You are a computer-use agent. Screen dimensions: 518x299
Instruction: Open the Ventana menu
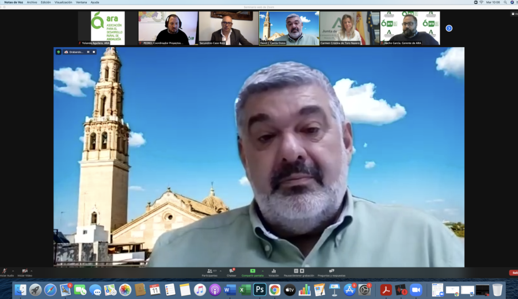tap(81, 2)
